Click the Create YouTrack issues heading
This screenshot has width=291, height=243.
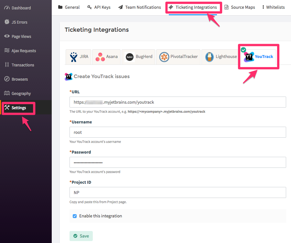click(x=102, y=76)
